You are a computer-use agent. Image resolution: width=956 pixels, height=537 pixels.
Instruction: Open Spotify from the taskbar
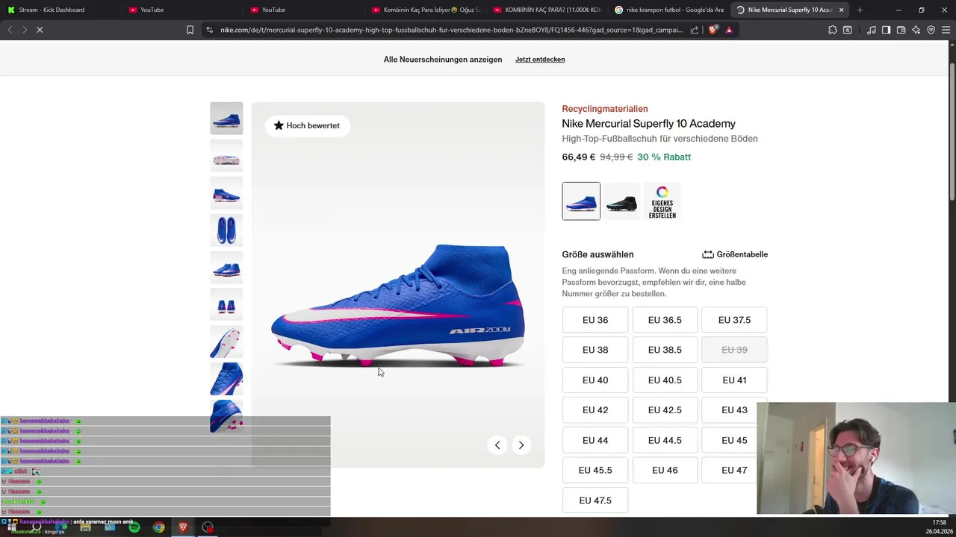pyautogui.click(x=134, y=527)
